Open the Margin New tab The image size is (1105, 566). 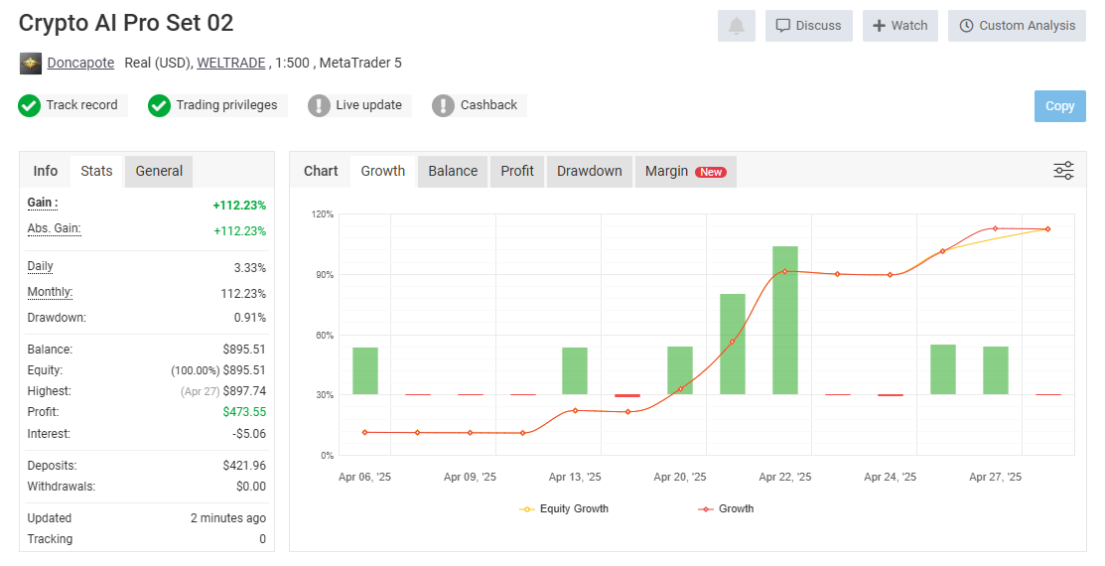click(686, 171)
